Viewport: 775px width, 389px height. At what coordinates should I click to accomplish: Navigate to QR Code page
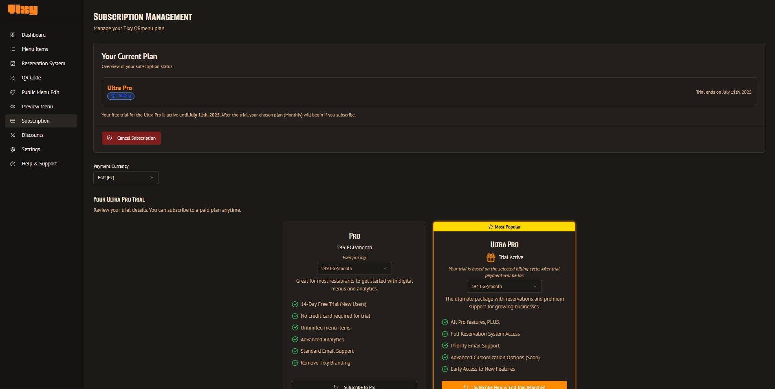tap(41, 78)
